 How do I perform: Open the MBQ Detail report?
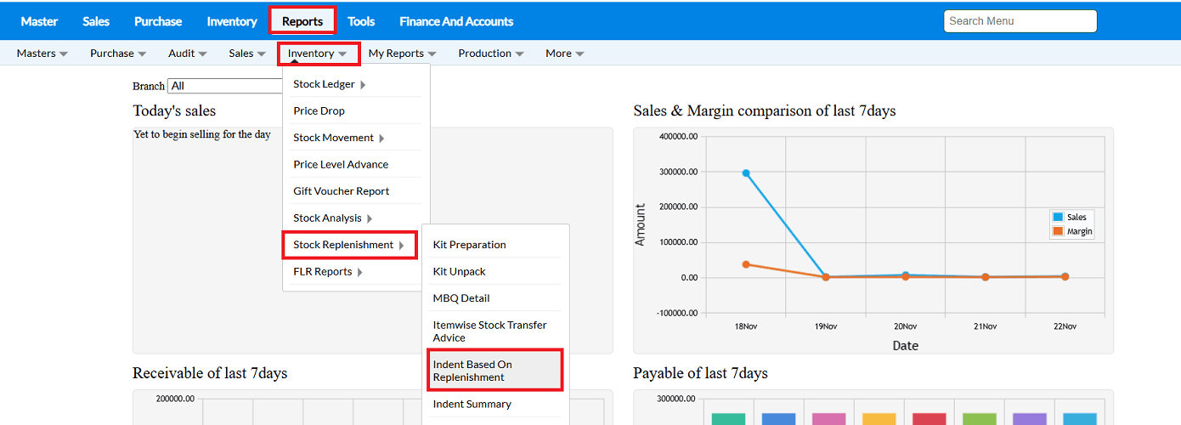[461, 298]
